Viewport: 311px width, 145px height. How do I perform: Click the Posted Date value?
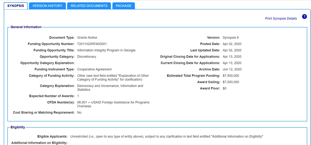[x=232, y=44]
